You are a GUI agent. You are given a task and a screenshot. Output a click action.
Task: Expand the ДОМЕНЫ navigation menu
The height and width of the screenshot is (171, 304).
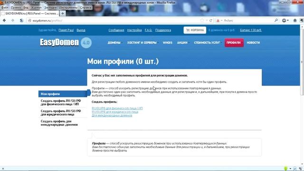coord(114,43)
